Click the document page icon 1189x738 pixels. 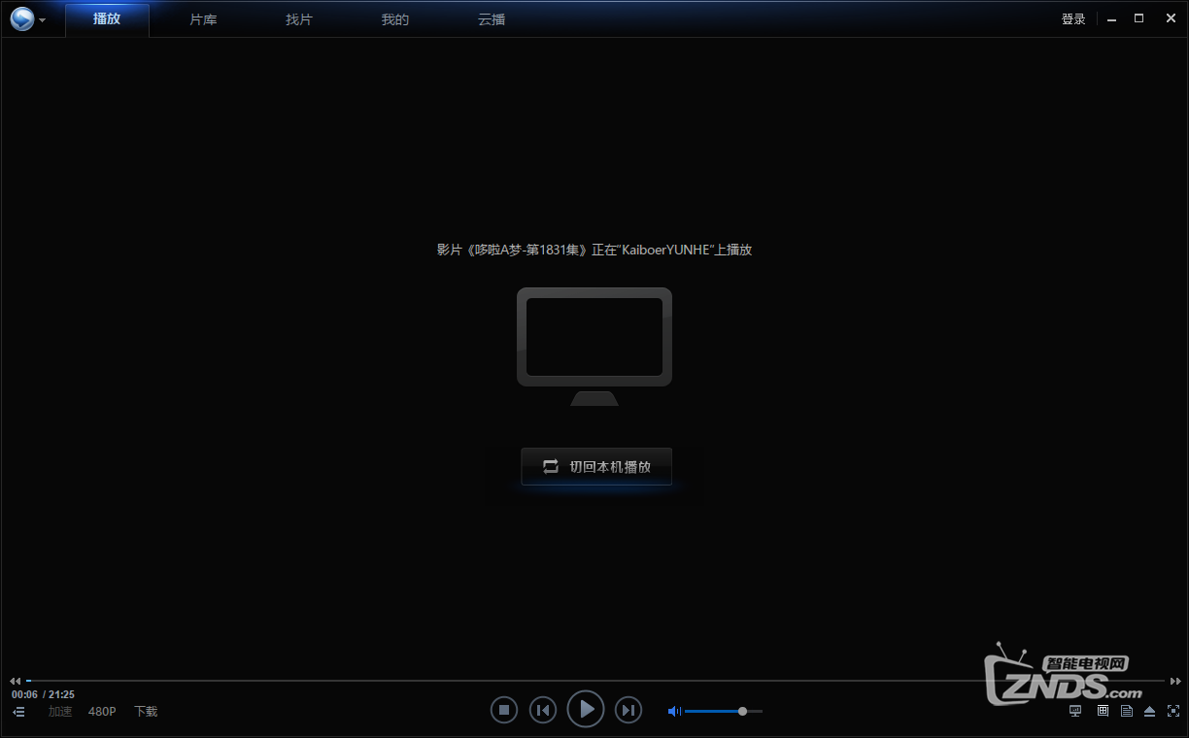[1127, 711]
